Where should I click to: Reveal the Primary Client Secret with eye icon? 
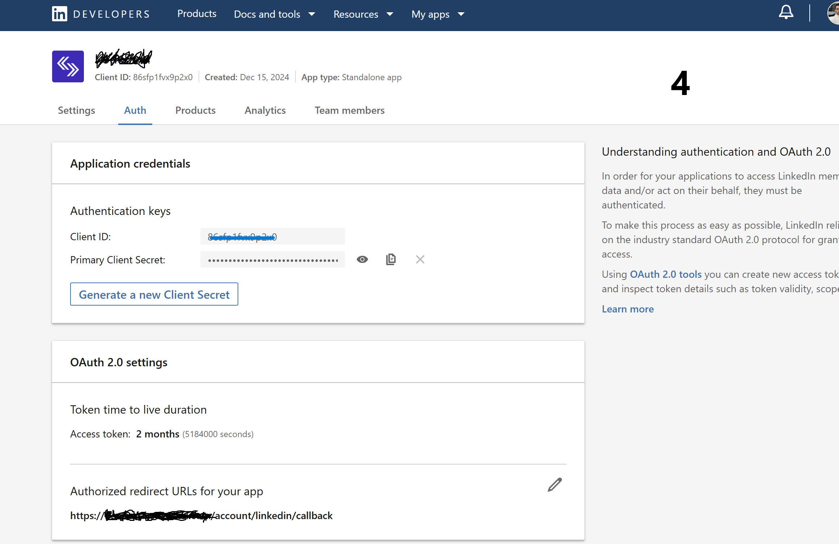point(362,259)
